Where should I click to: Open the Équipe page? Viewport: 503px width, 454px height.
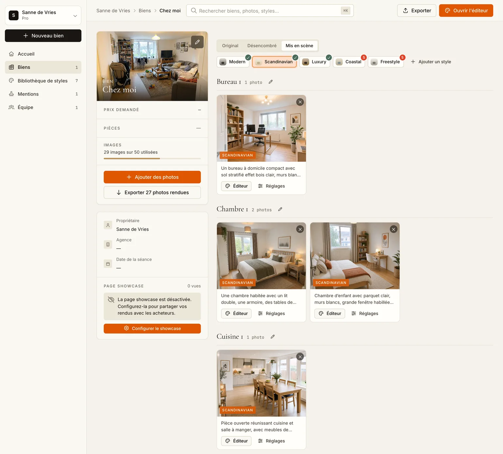click(x=43, y=107)
